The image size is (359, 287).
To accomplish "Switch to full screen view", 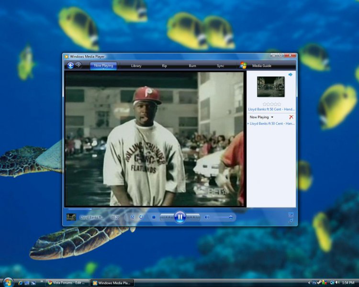I will coord(291,214).
